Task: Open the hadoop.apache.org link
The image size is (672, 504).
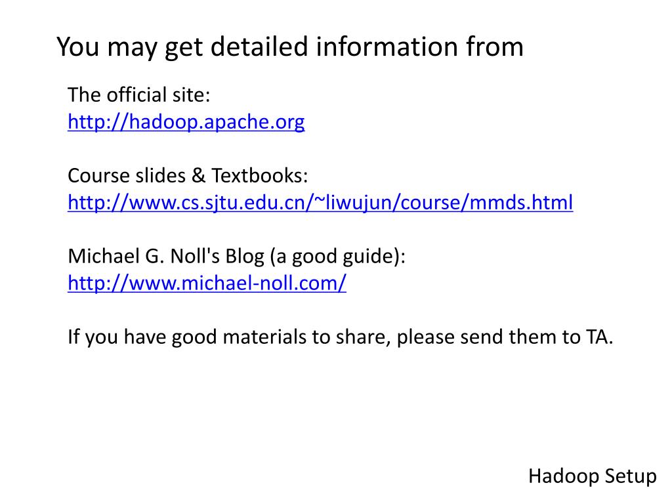Action: pyautogui.click(x=186, y=122)
